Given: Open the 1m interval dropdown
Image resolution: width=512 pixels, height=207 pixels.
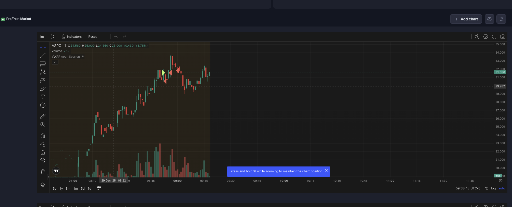Looking at the screenshot, I should click(42, 37).
